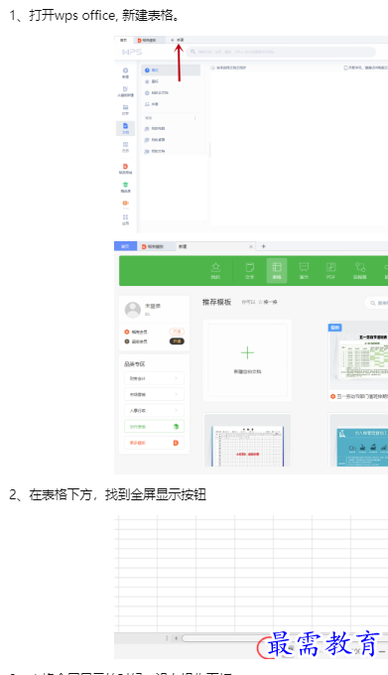Open the four-squares apps icon in sidebar
The image size is (388, 675).
(125, 219)
